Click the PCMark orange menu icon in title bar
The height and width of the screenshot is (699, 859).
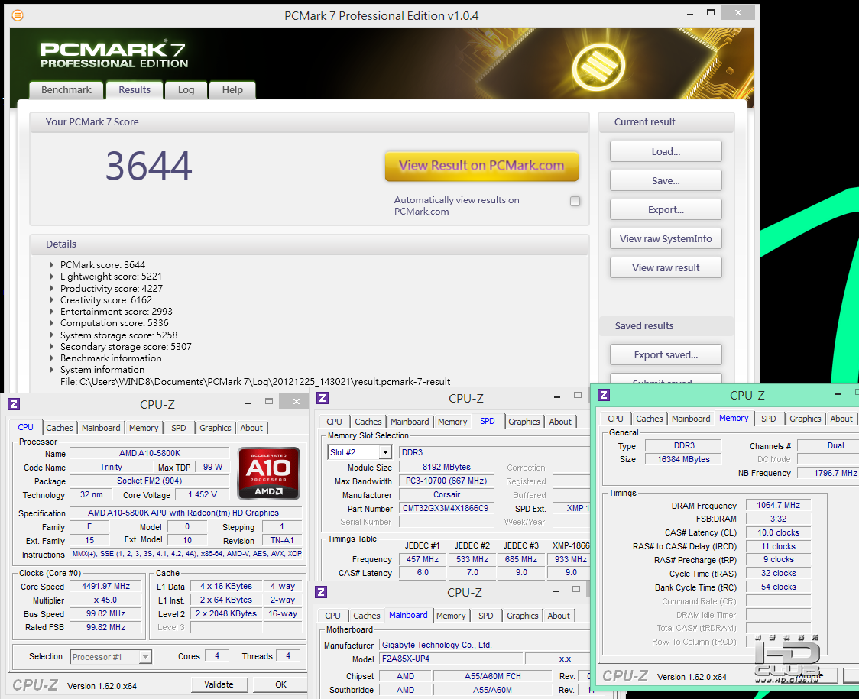18,15
